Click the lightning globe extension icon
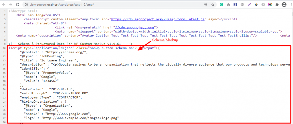Viewport: 293px width, 124px height. coord(256,5)
